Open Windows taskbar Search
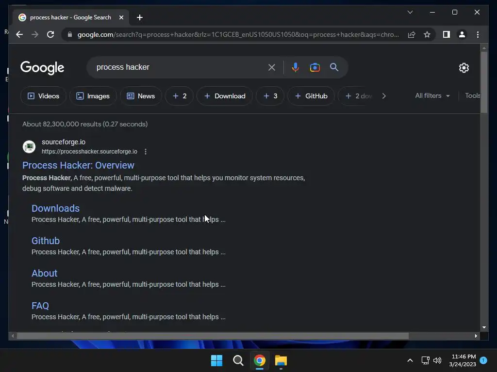 [x=238, y=360]
